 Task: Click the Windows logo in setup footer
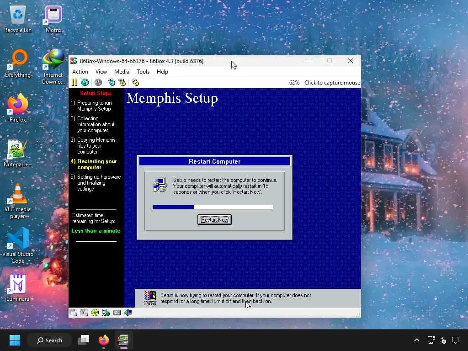click(x=150, y=298)
